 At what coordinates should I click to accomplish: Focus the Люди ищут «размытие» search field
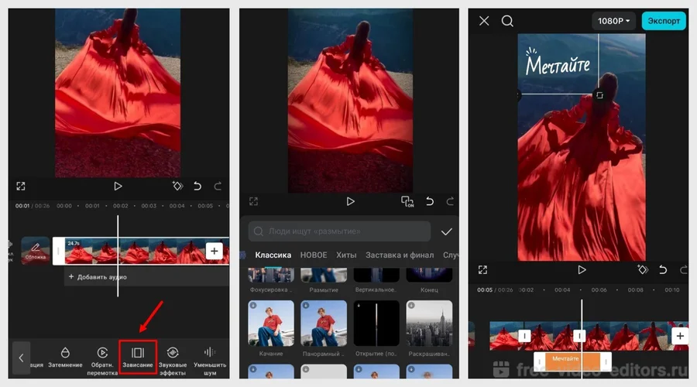339,231
